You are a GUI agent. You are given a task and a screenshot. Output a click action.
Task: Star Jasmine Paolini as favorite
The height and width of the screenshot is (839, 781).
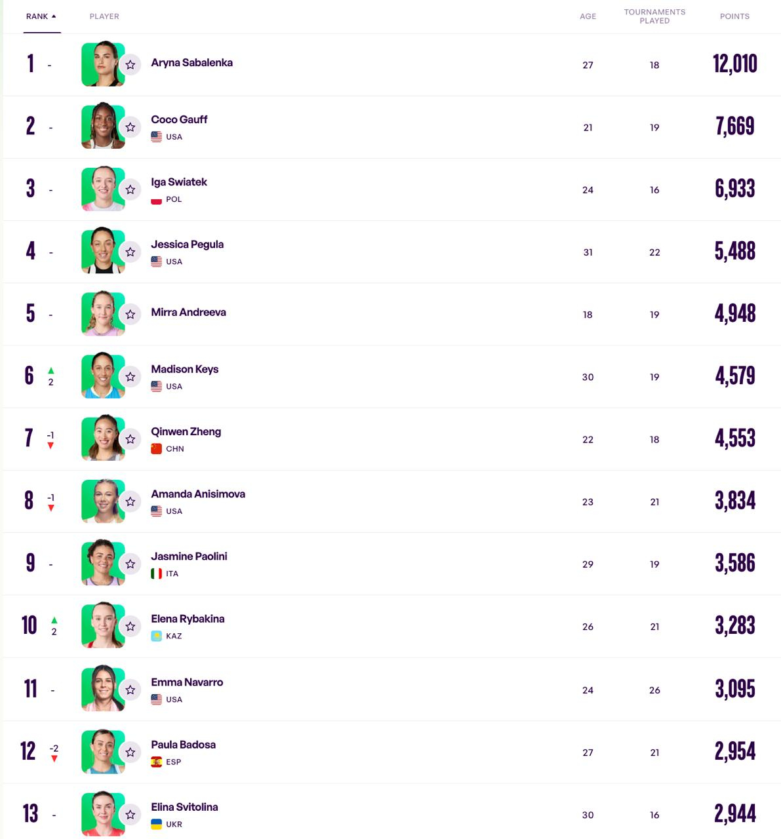(130, 564)
